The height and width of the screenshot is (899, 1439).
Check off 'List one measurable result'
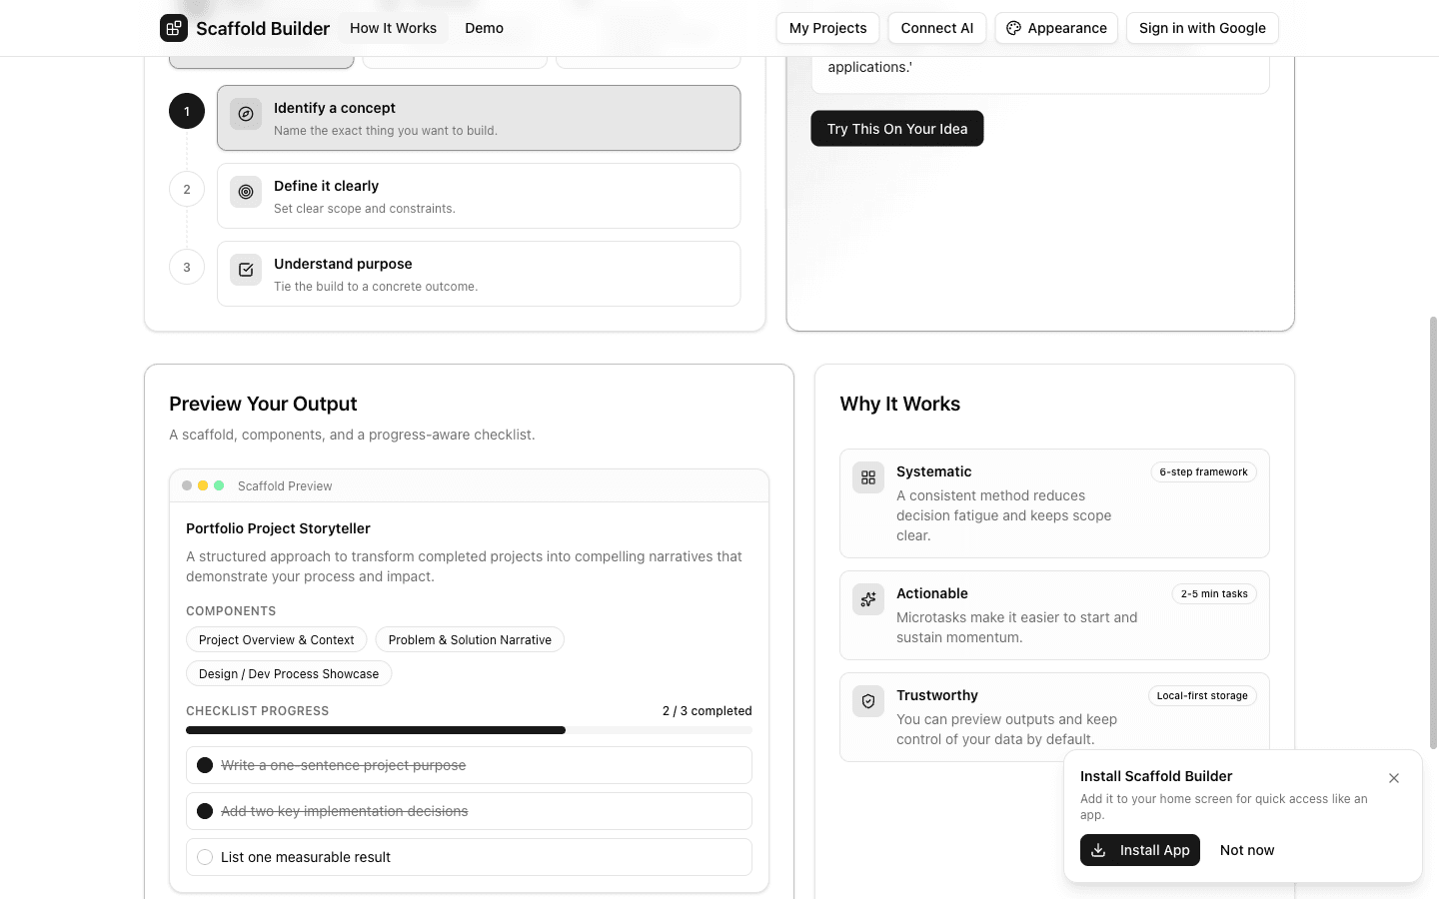(205, 857)
